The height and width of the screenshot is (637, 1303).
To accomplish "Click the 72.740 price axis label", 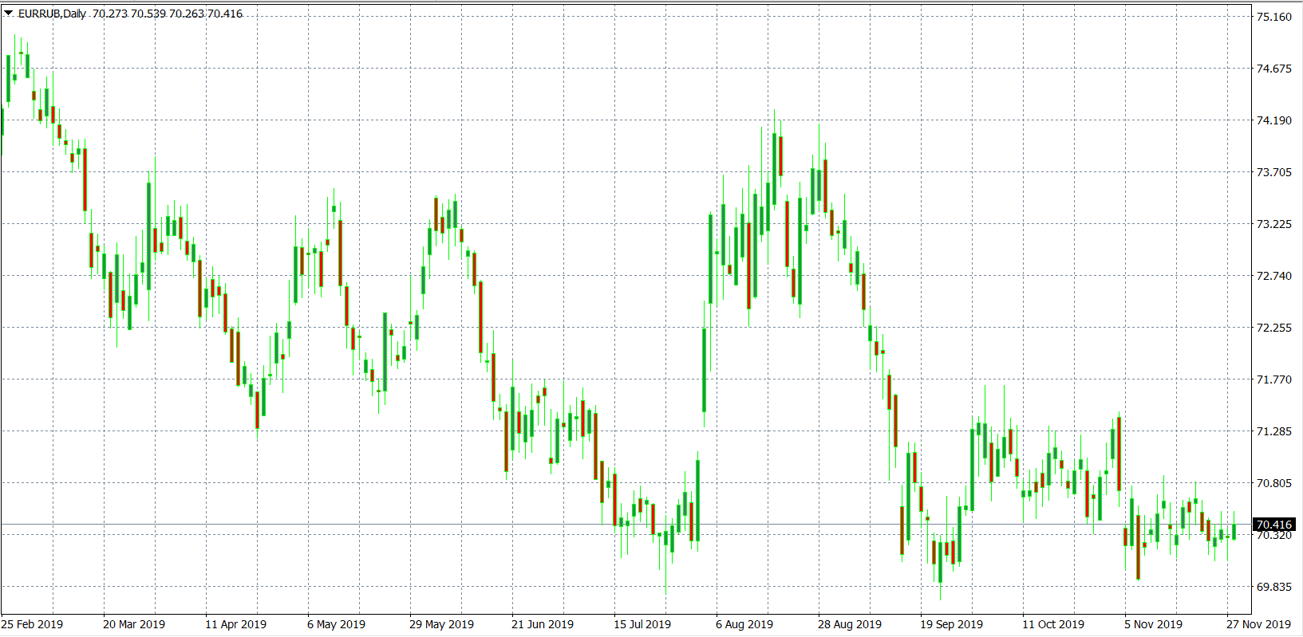I will [x=1274, y=276].
